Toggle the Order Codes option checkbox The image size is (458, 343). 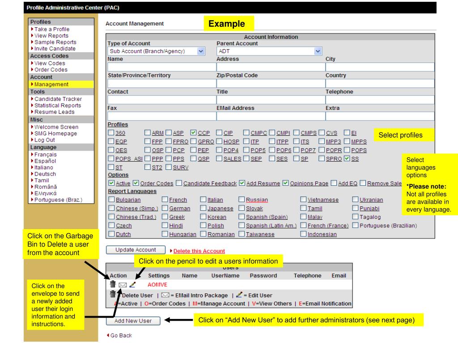pos(136,183)
